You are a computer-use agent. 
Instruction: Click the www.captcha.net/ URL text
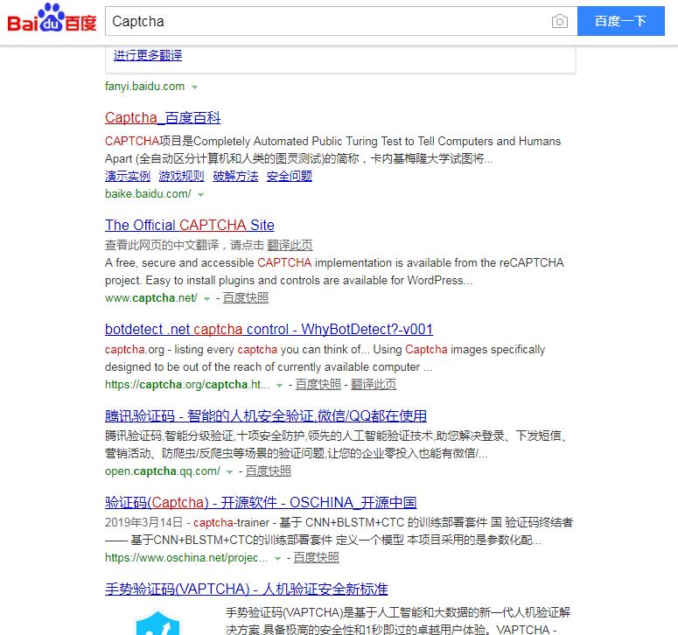click(150, 298)
